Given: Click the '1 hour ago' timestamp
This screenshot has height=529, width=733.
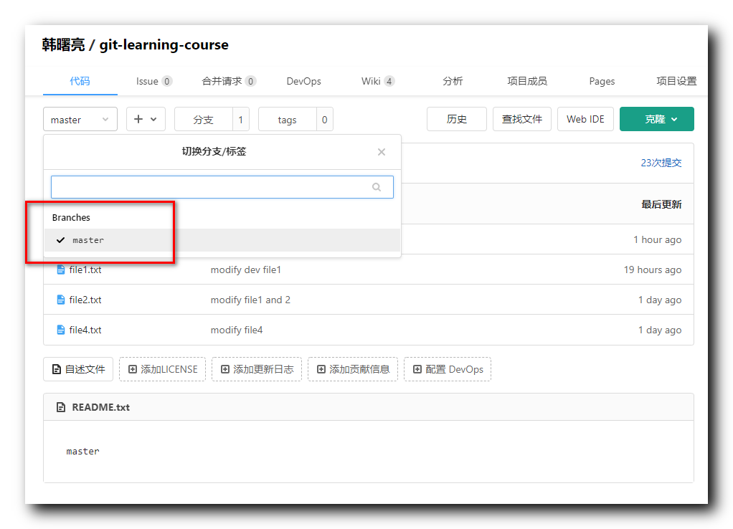Looking at the screenshot, I should (x=657, y=239).
